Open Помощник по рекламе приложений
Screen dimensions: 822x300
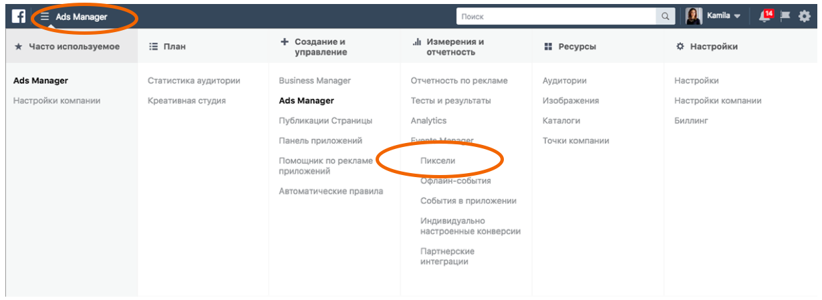[325, 166]
